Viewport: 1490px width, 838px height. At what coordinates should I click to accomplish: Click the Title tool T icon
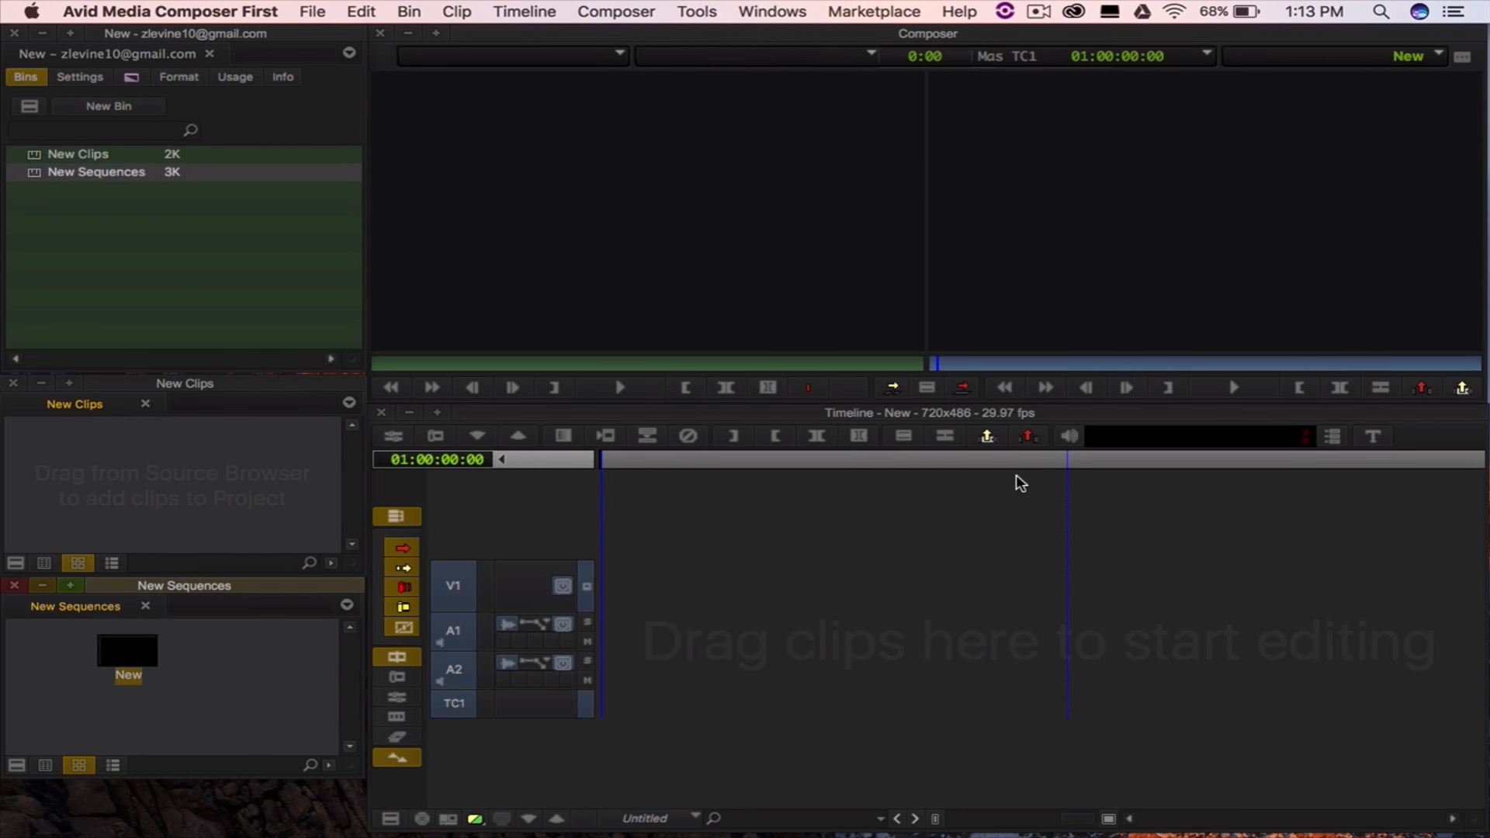point(1372,436)
